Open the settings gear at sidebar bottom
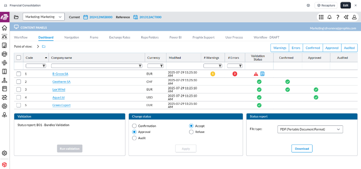361x169 pixels. 4,153
